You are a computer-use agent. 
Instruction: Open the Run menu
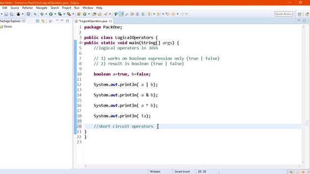[77, 8]
